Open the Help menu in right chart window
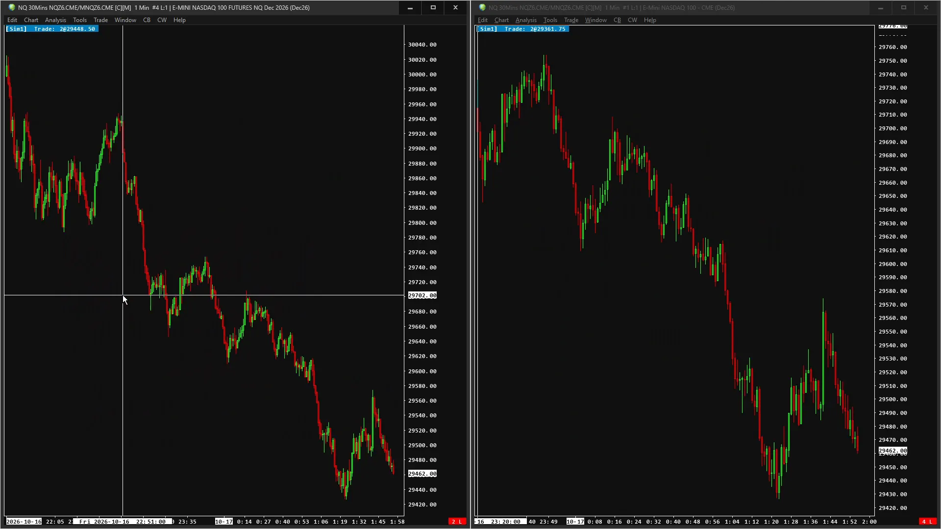941x529 pixels. [x=650, y=20]
